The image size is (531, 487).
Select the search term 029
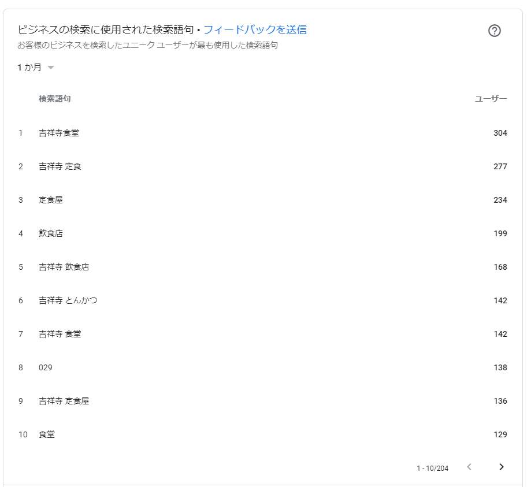[x=46, y=367]
